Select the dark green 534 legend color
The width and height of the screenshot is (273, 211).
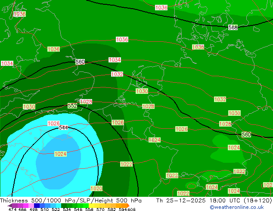coord(68,205)
